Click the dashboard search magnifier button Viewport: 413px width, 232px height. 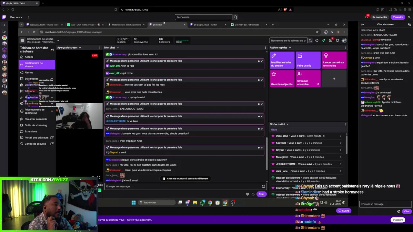(x=310, y=41)
